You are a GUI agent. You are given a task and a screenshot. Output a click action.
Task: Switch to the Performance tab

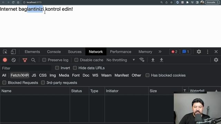(x=121, y=52)
